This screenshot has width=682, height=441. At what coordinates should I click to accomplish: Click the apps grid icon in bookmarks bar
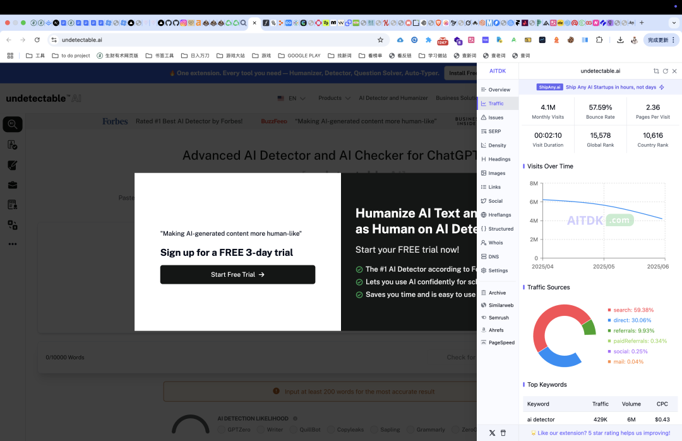(11, 56)
